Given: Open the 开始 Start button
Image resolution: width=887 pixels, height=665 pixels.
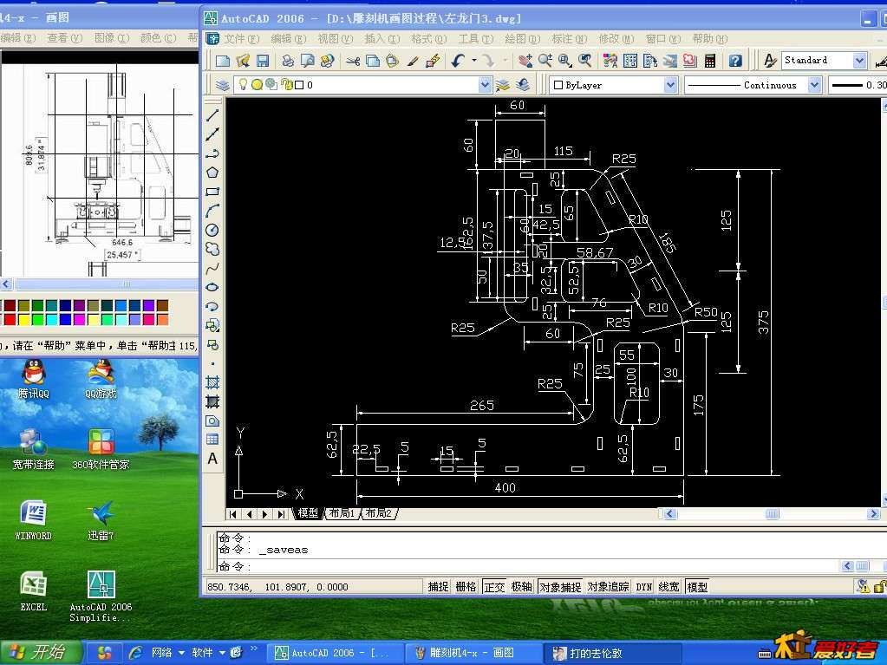Looking at the screenshot, I should pos(40,653).
